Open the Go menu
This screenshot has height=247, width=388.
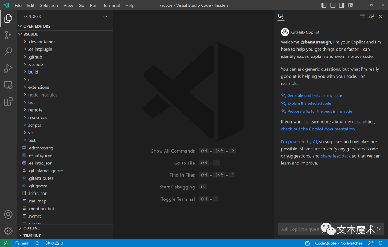click(x=81, y=5)
